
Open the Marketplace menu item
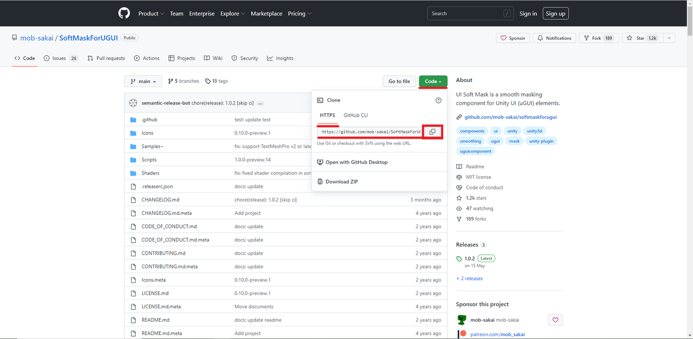click(x=266, y=13)
